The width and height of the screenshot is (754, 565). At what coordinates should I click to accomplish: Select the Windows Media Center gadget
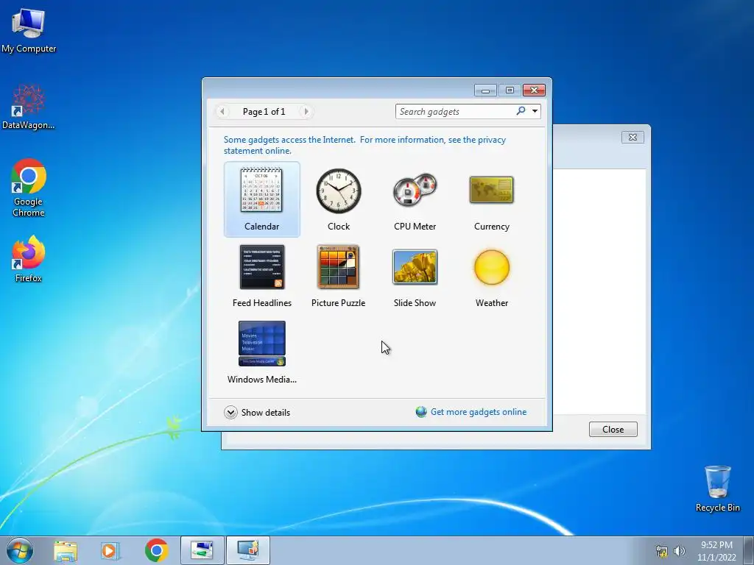point(261,352)
